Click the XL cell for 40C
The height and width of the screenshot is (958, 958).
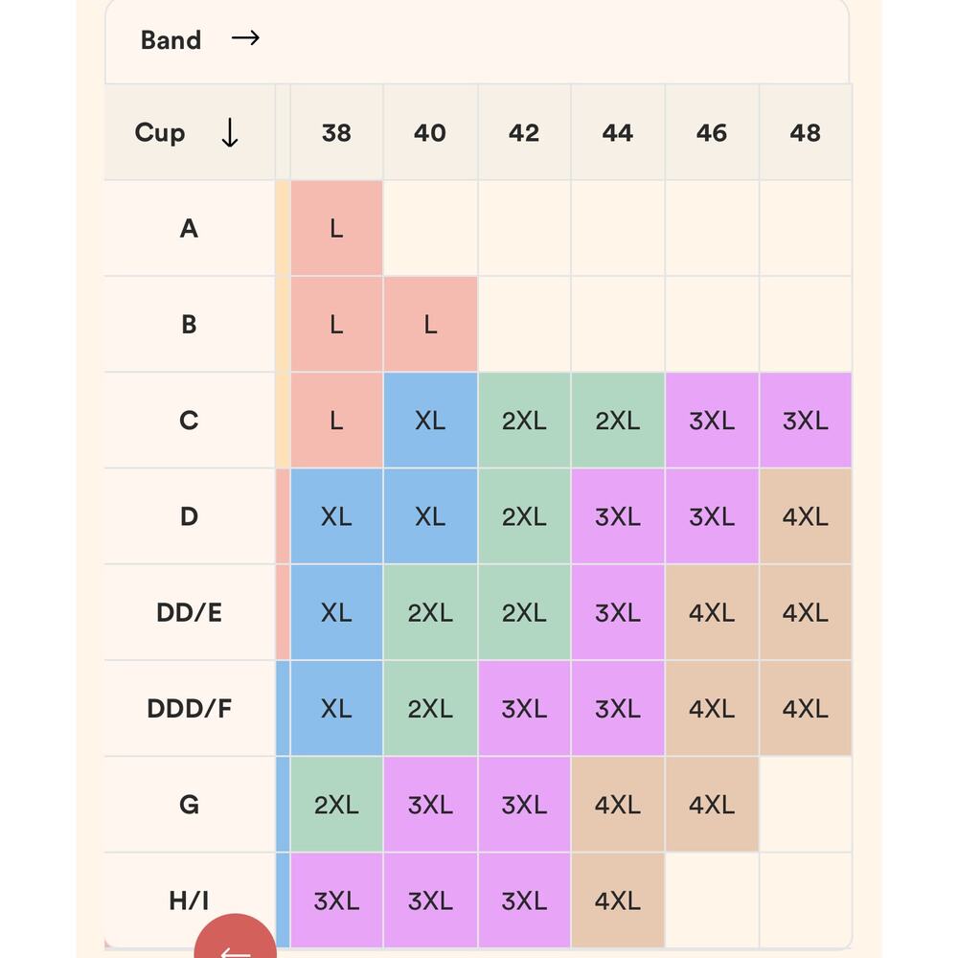click(x=431, y=421)
